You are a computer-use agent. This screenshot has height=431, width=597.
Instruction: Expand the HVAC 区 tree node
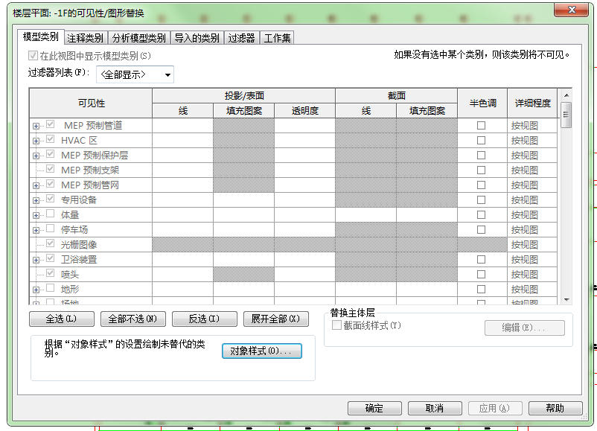36,141
